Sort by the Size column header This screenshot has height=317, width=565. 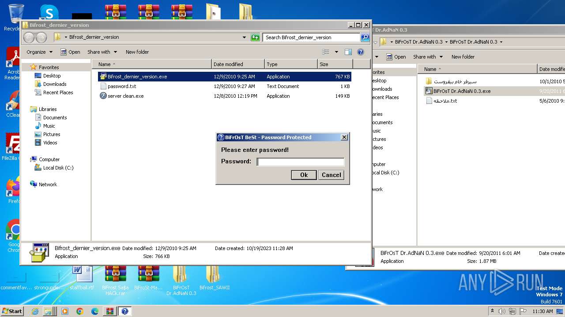(x=335, y=64)
